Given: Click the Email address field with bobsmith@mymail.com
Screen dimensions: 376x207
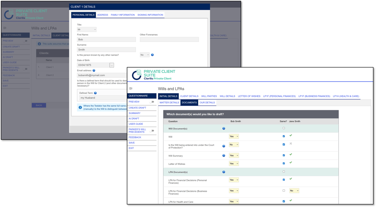Looking at the screenshot, I should click(102, 75).
